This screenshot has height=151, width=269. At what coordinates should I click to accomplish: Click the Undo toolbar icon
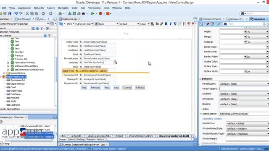16,13
